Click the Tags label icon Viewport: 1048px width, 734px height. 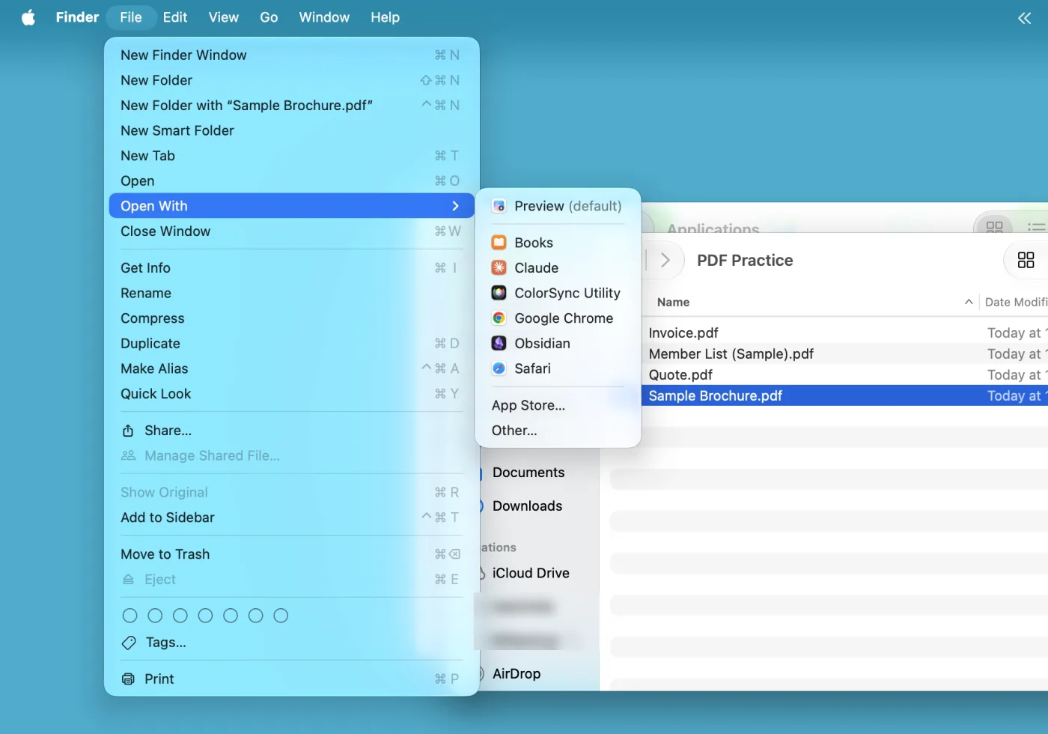pyautogui.click(x=129, y=643)
